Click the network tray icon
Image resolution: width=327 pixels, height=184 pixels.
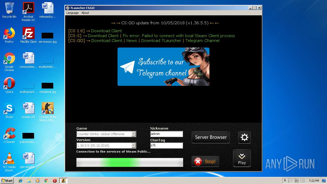pos(297,181)
